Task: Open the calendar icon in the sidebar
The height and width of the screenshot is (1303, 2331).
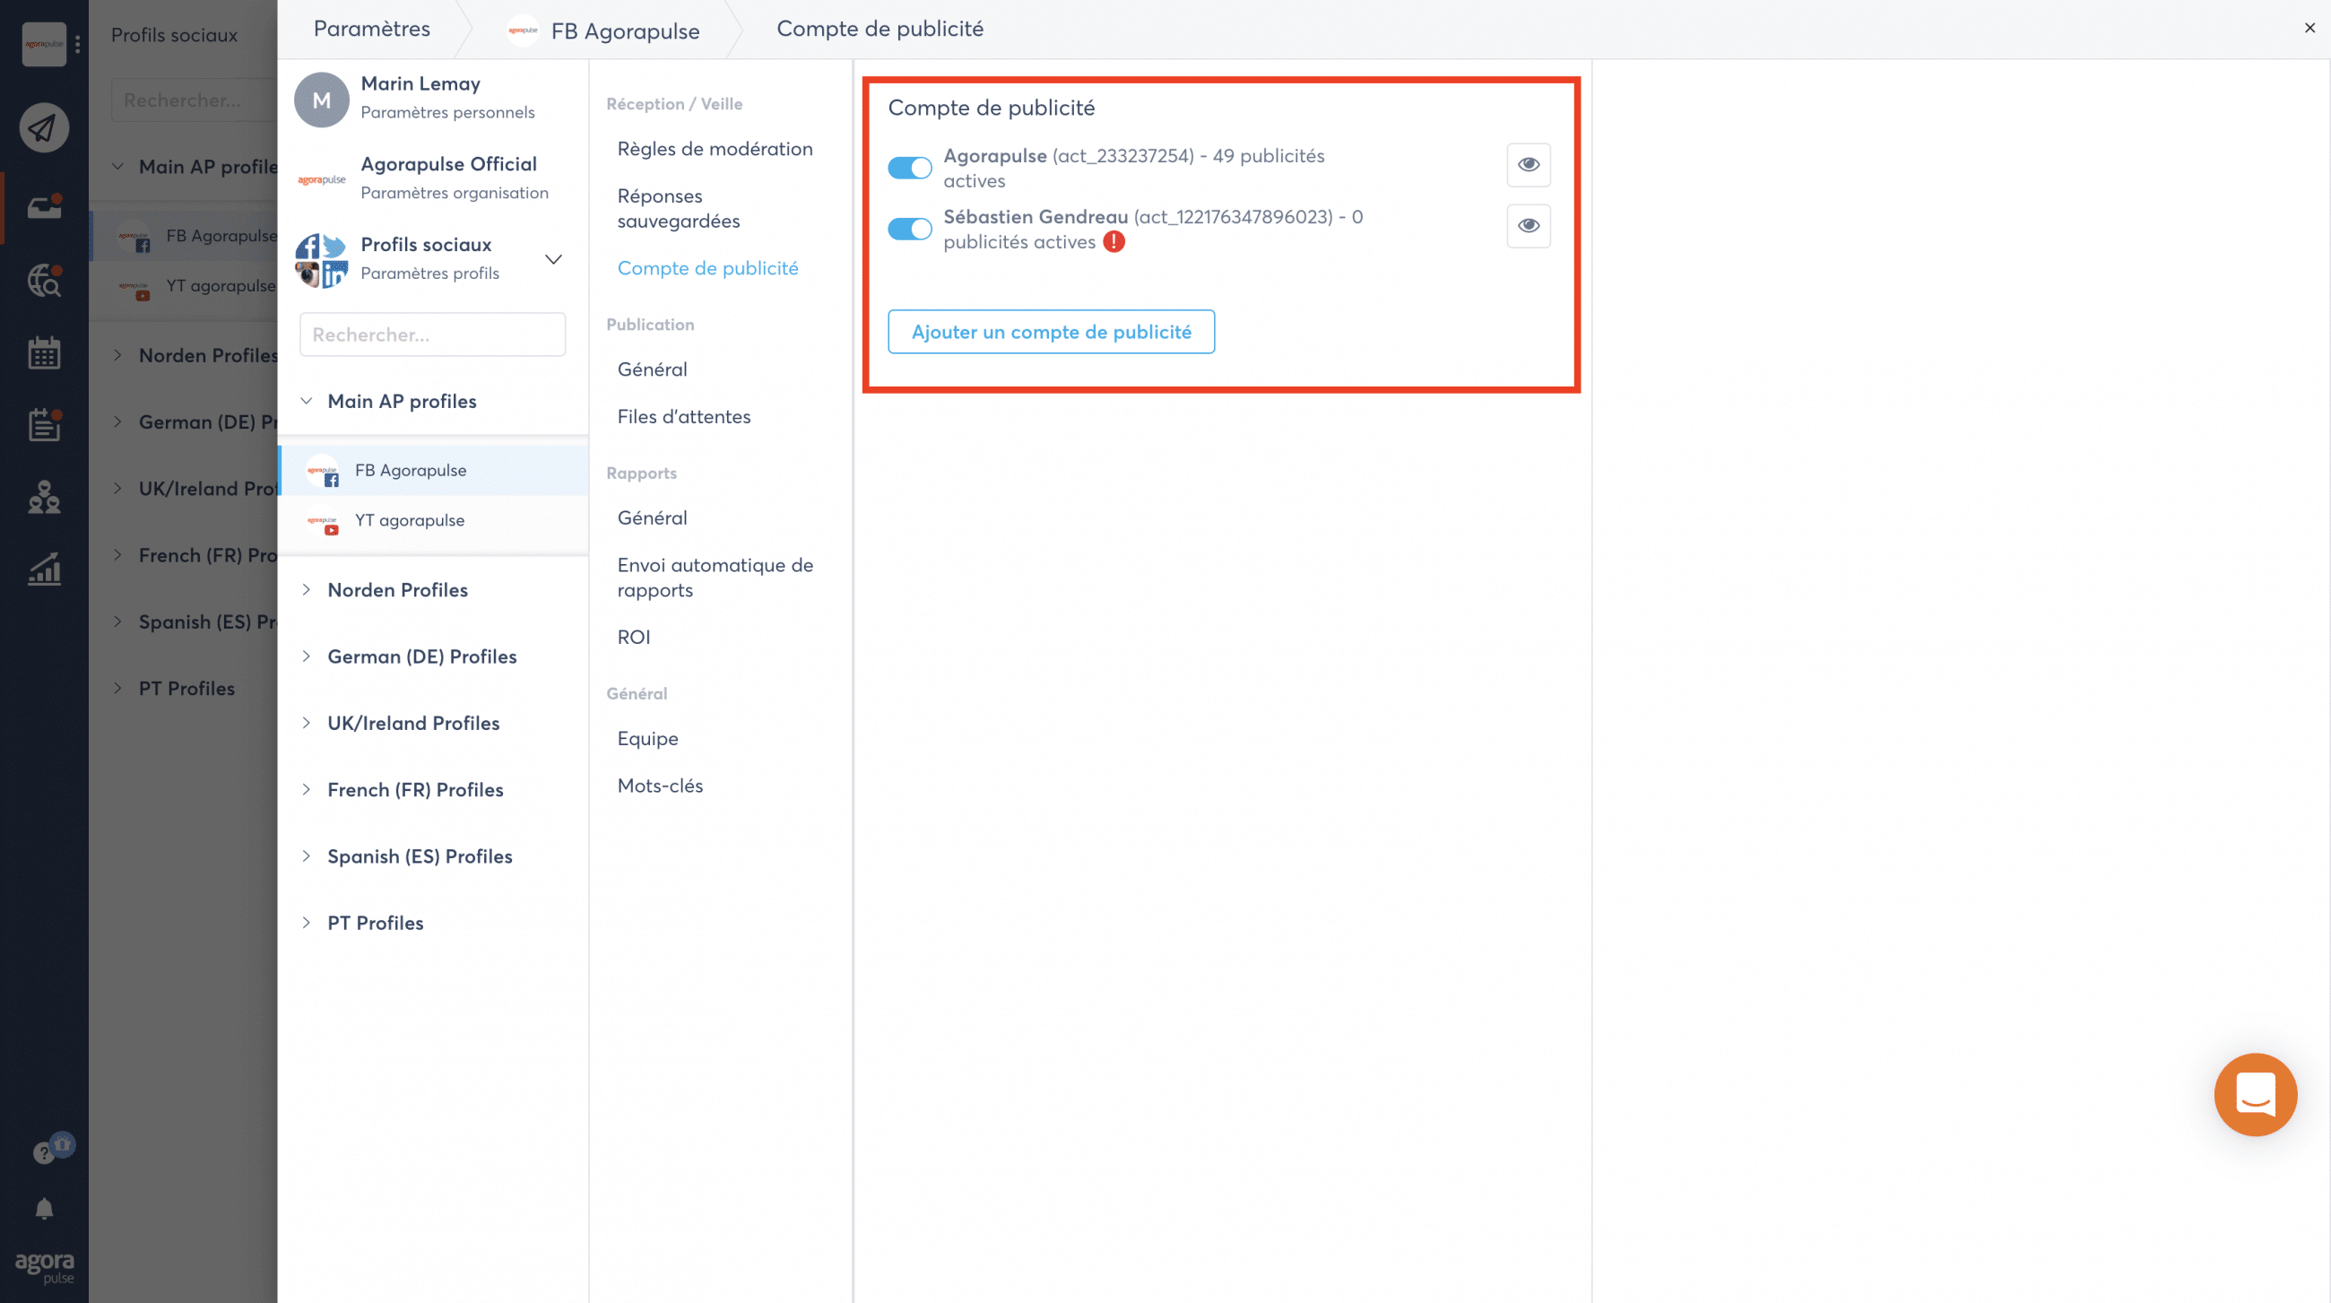Action: point(43,353)
